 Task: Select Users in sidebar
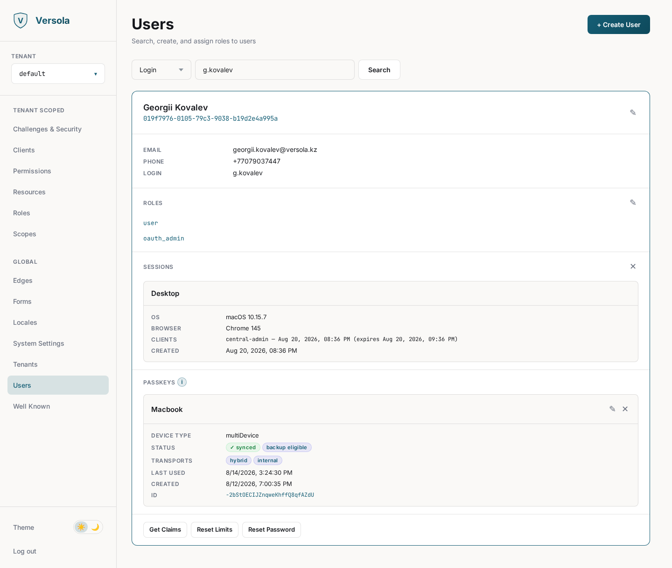(58, 385)
